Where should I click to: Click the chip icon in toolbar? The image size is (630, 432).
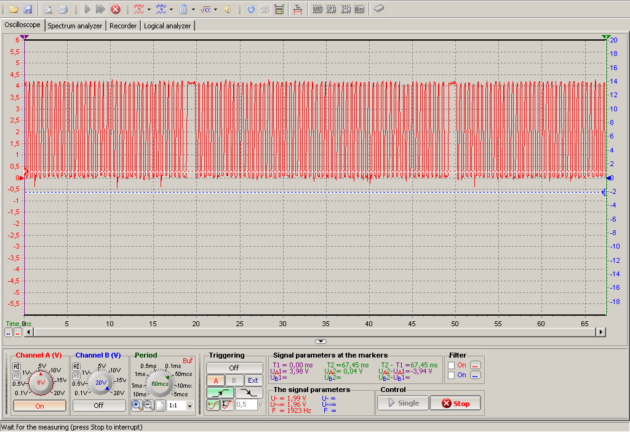[x=379, y=9]
